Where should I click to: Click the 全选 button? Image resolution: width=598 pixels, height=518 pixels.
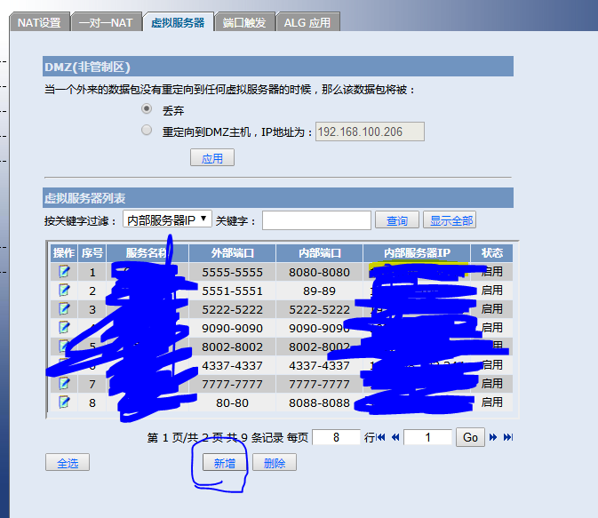[x=68, y=462]
